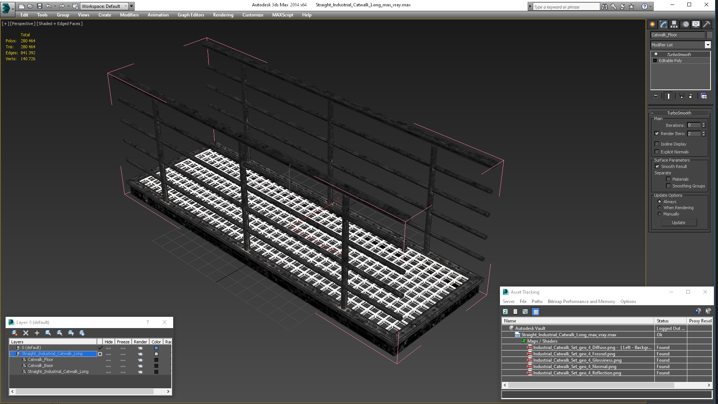Open the Utilities hammer panel tab
This screenshot has height=404, width=718.
point(706,24)
